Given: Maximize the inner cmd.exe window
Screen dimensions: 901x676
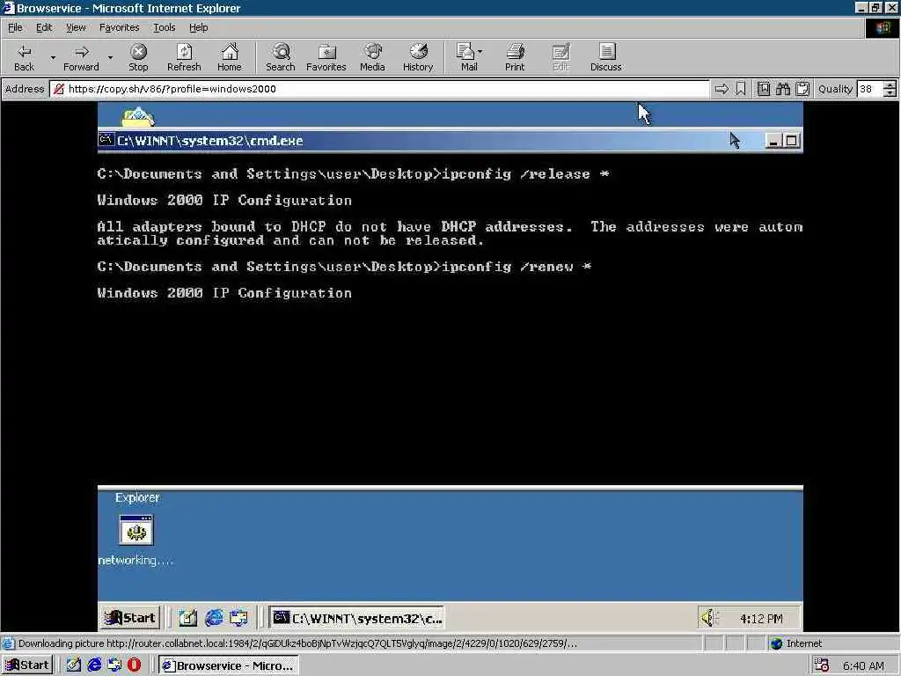Looking at the screenshot, I should point(791,141).
